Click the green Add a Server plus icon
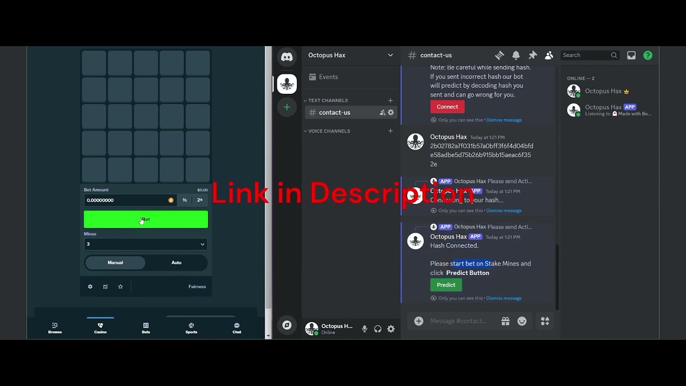Viewport: 686px width, 386px height. 287,107
